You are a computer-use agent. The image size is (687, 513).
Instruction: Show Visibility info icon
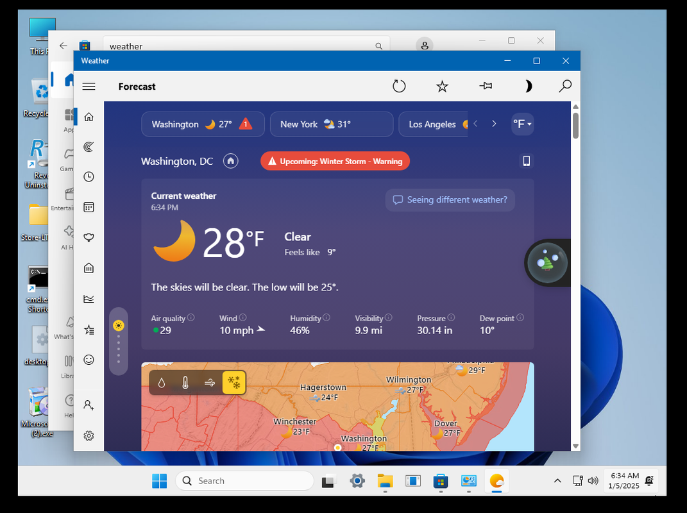pyautogui.click(x=389, y=317)
